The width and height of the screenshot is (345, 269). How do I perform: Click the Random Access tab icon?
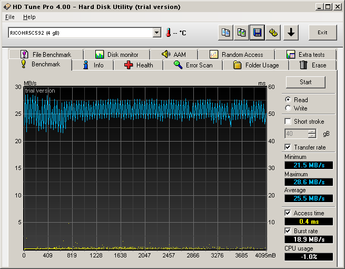pyautogui.click(x=214, y=54)
